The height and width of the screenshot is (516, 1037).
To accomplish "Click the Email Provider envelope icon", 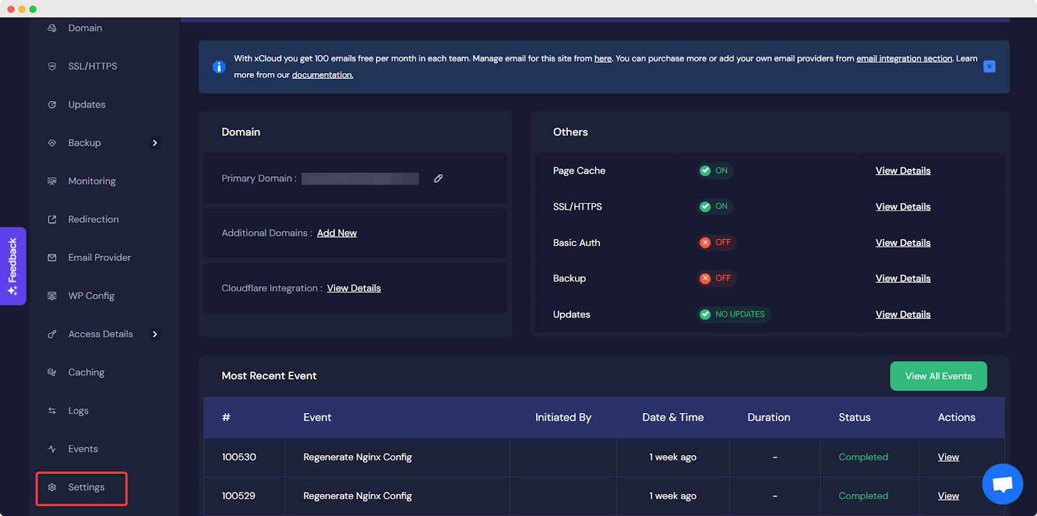I will [52, 258].
